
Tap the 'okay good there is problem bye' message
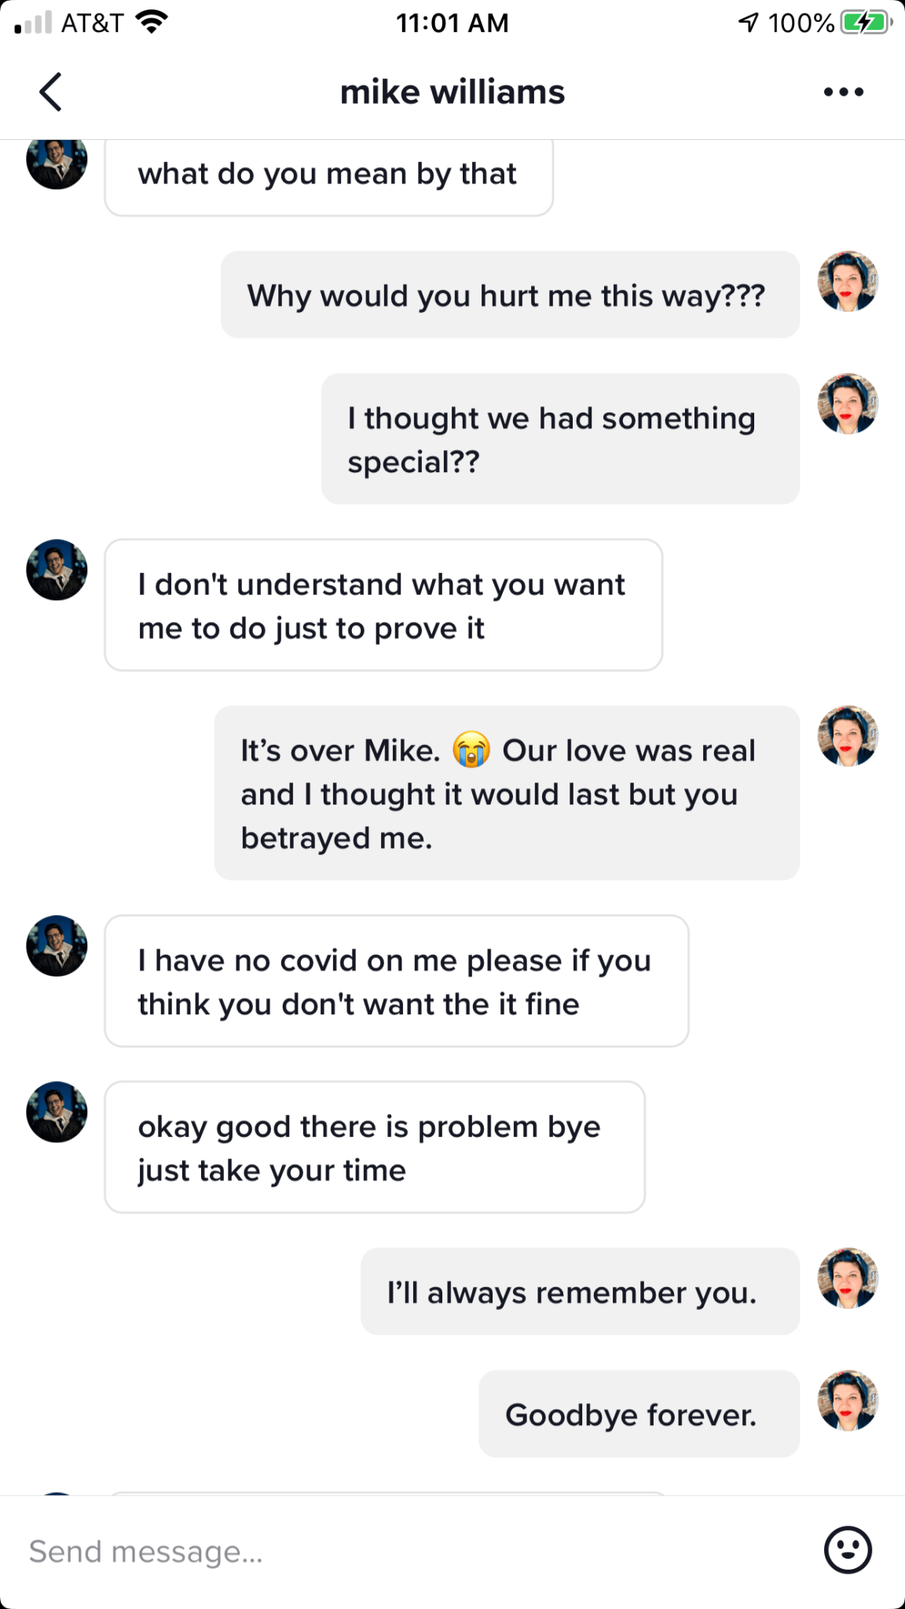(x=375, y=1147)
